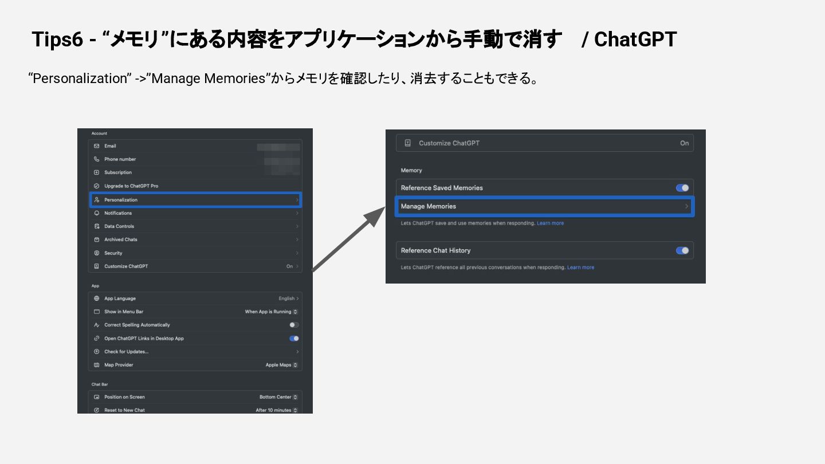Expand Security via its chevron
The height and width of the screenshot is (464, 825).
(297, 253)
